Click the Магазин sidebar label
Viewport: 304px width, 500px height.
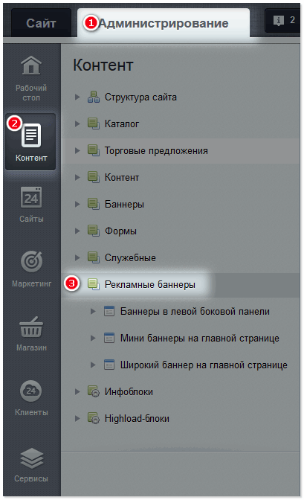[x=31, y=348]
